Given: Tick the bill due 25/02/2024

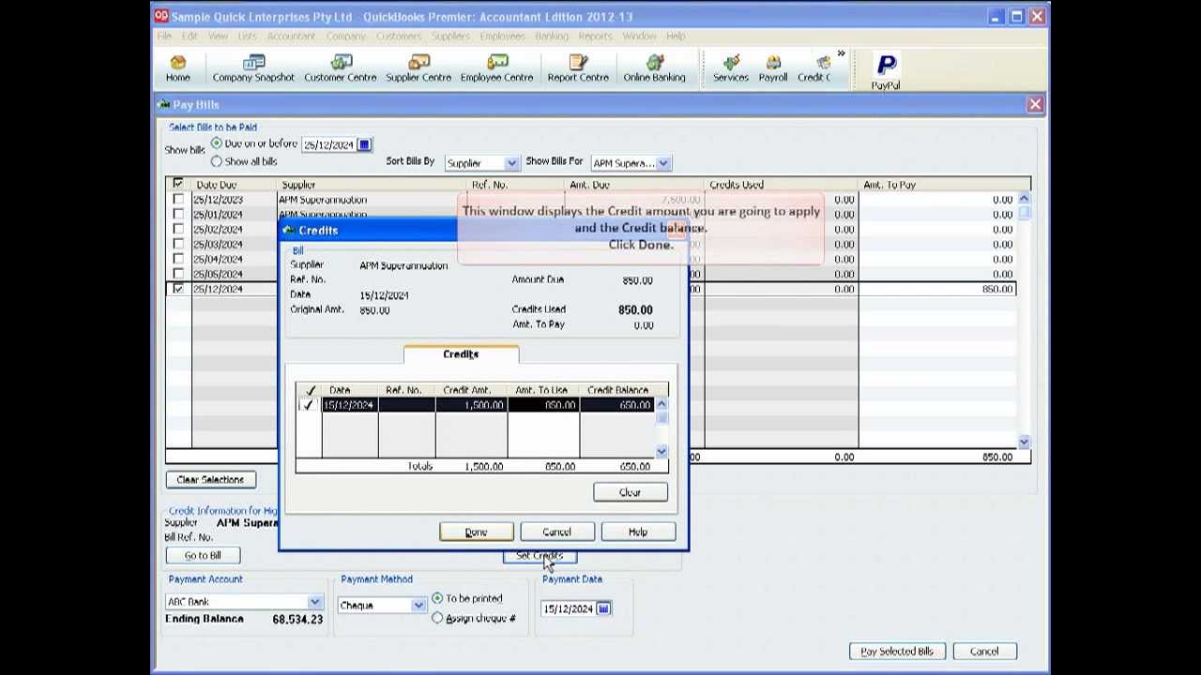Looking at the screenshot, I should pyautogui.click(x=178, y=230).
